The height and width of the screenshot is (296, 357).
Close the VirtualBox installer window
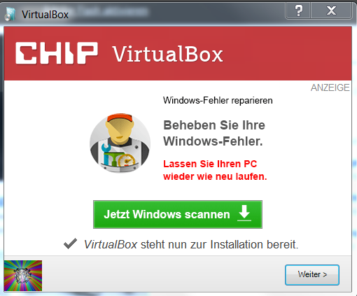click(331, 10)
